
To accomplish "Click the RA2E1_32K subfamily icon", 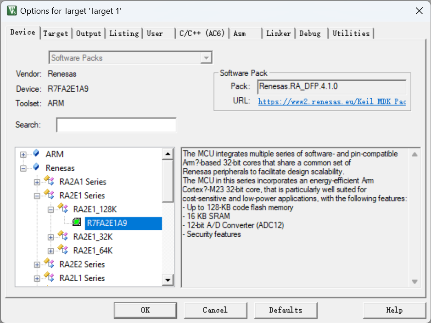I will pos(63,236).
